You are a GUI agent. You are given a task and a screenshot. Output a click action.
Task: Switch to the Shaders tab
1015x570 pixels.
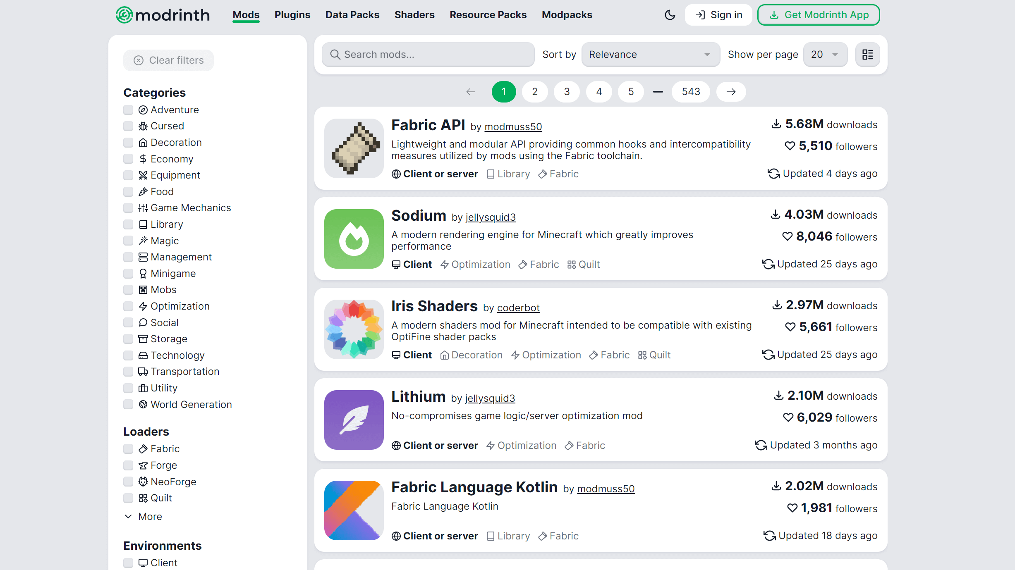tap(414, 14)
